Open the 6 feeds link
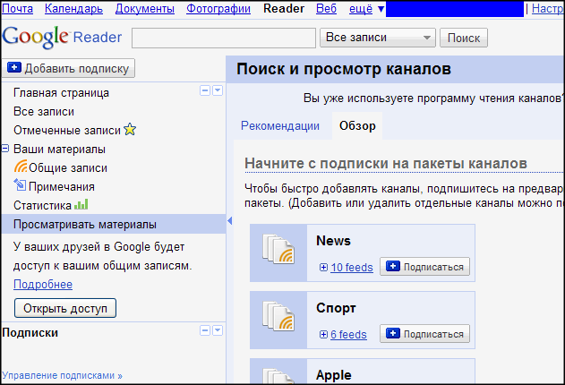The width and height of the screenshot is (565, 385). (348, 335)
